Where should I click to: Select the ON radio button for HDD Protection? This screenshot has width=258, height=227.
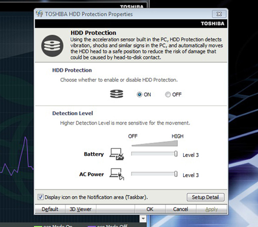tap(139, 94)
